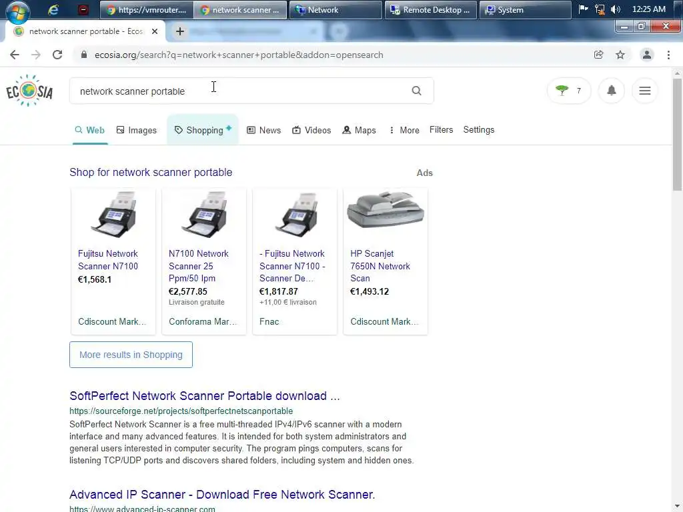Open the Chrome three-dot menu
683x512 pixels.
[668, 55]
